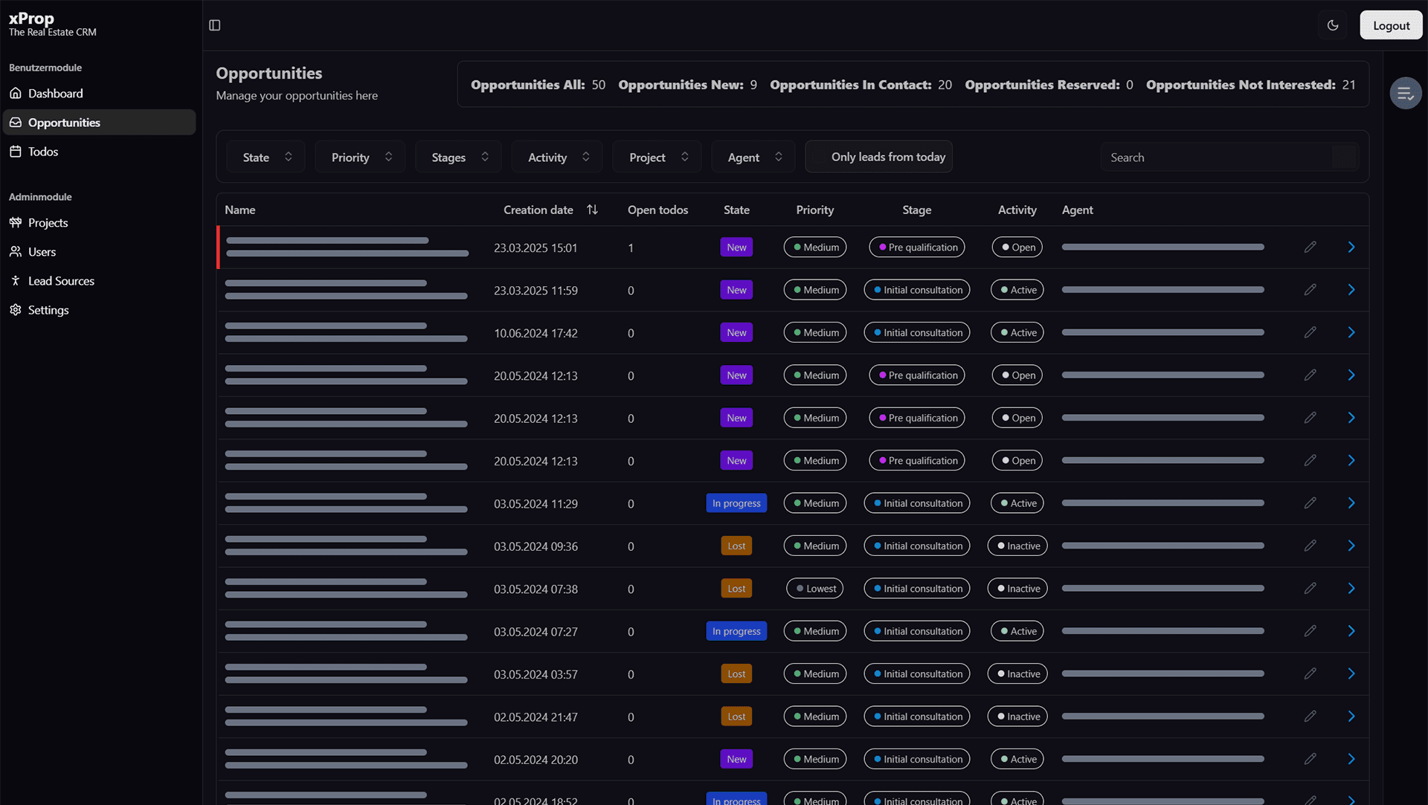Switch theme with the moon icon
This screenshot has width=1428, height=805.
(1333, 25)
